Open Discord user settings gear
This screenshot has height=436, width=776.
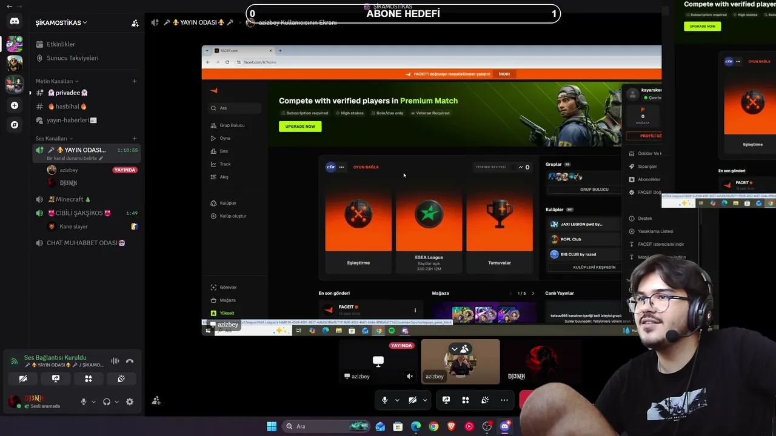coord(129,401)
